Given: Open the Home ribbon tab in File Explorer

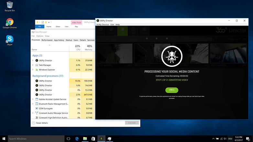Looking at the screenshot, I should pyautogui.click(x=49, y=26).
